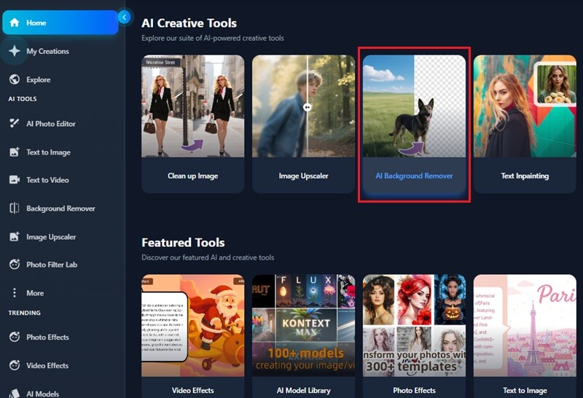Click the AI Photo Editor brush icon
Viewport: 583px width, 398px height.
click(x=15, y=123)
